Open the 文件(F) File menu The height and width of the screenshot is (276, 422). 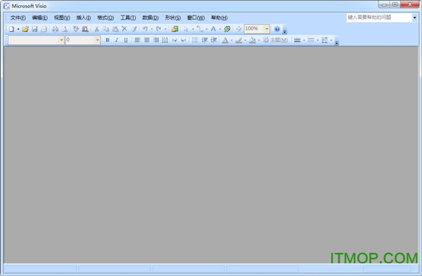point(18,18)
